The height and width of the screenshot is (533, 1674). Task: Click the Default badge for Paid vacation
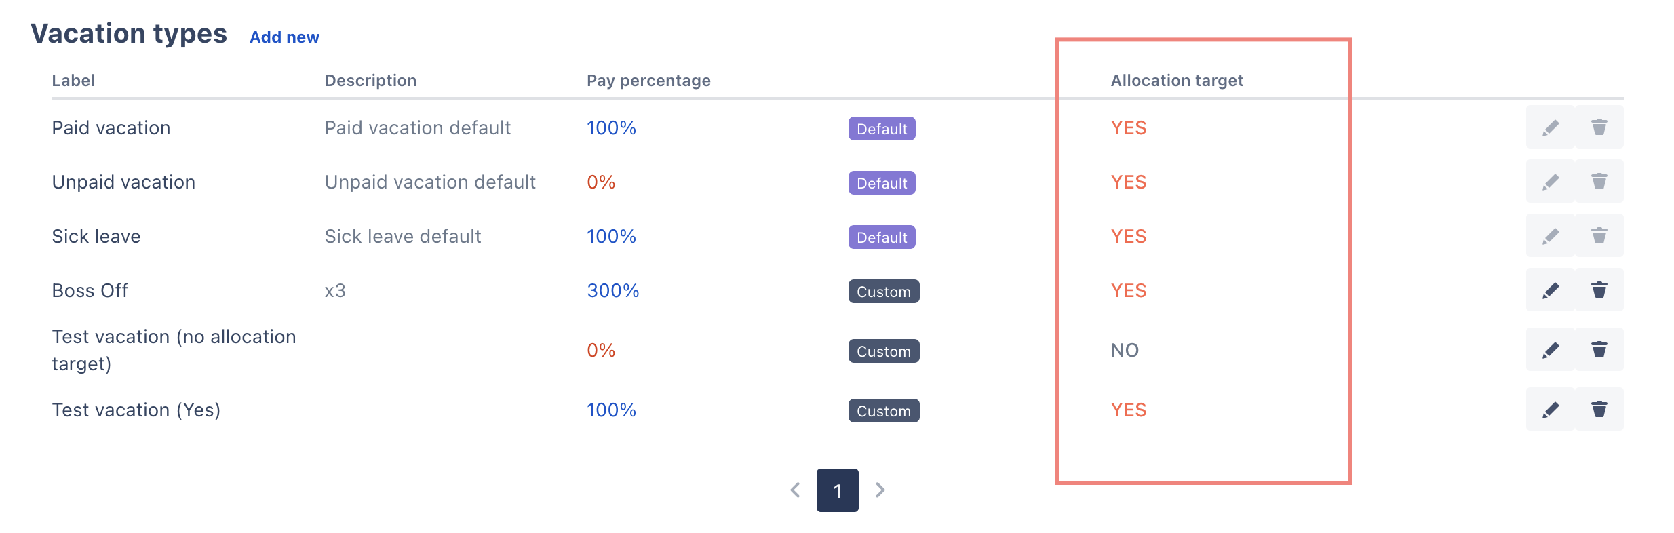click(881, 129)
